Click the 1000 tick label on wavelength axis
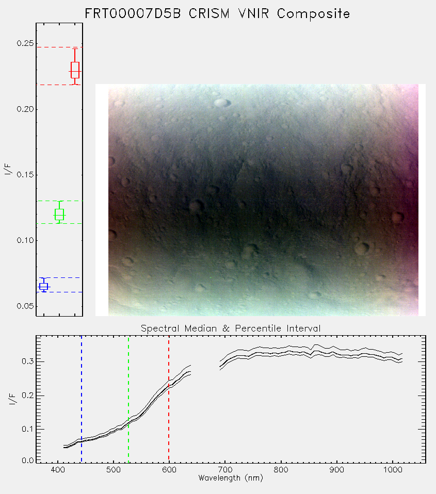This screenshot has height=494, width=436. coord(393,470)
